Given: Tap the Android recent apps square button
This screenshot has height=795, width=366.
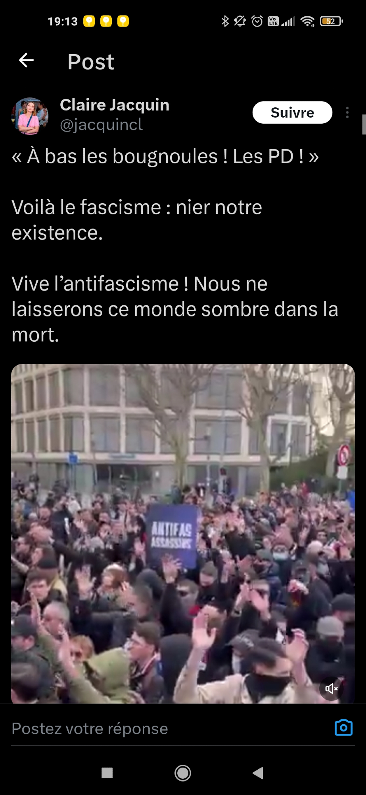Looking at the screenshot, I should coord(107,773).
